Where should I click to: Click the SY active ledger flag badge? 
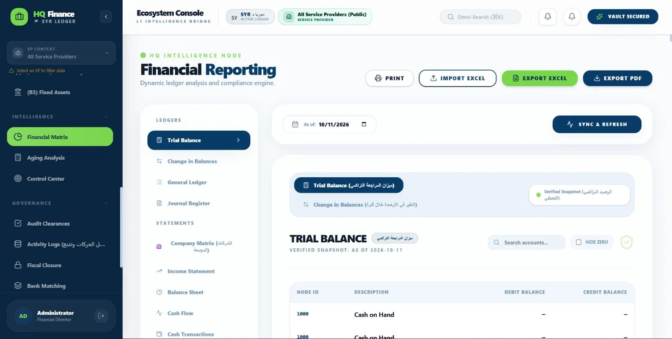click(x=250, y=17)
